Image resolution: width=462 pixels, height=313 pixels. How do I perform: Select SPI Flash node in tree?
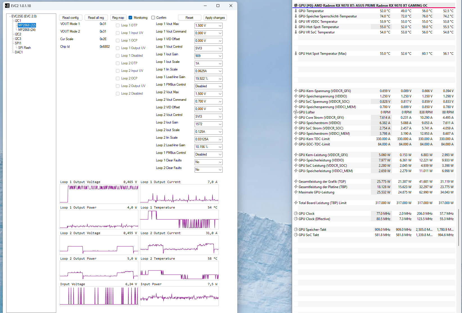click(x=24, y=48)
